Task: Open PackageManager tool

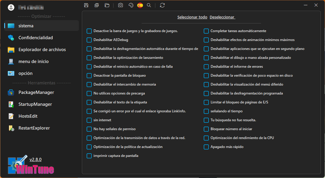Action: [x=36, y=92]
